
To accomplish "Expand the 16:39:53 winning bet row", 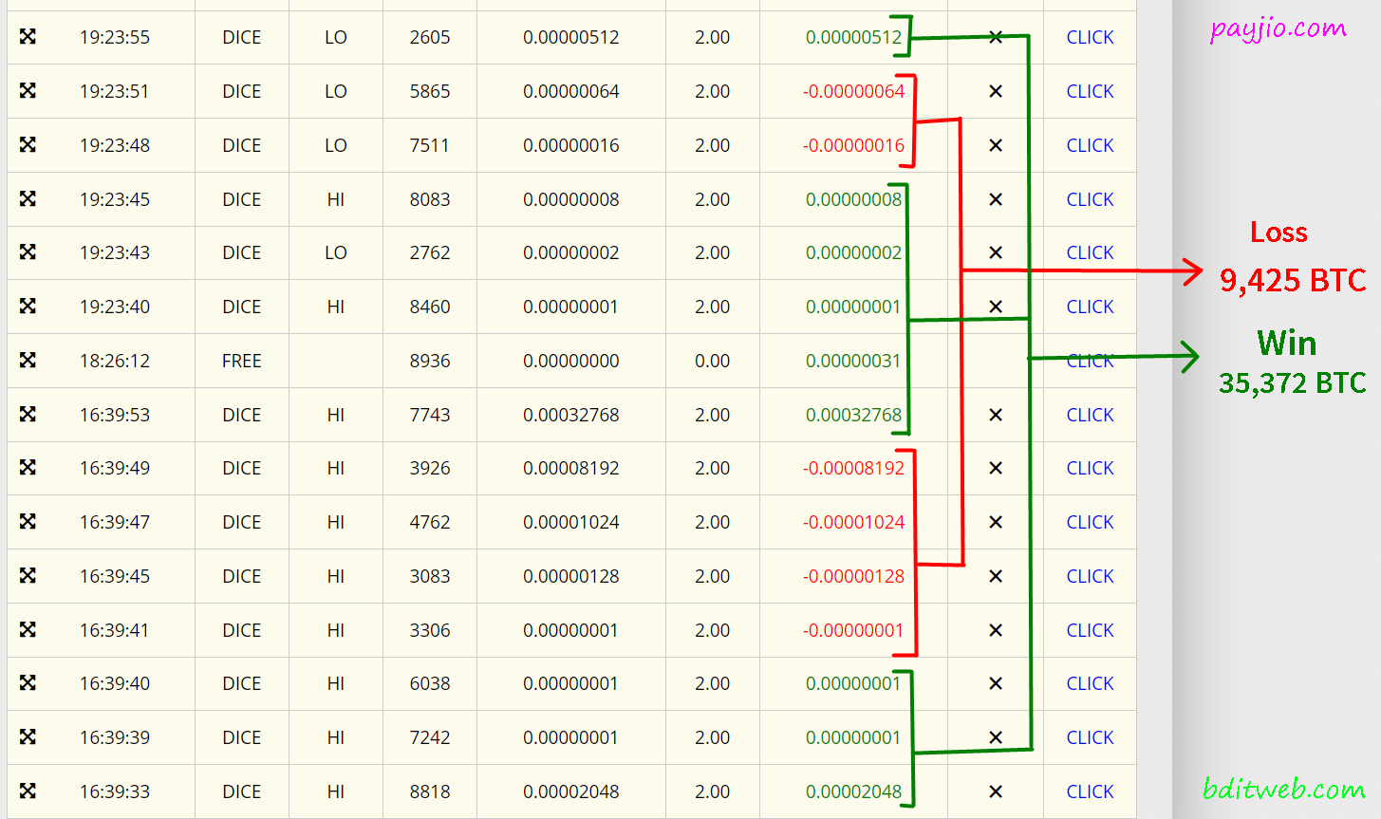I will (x=28, y=415).
